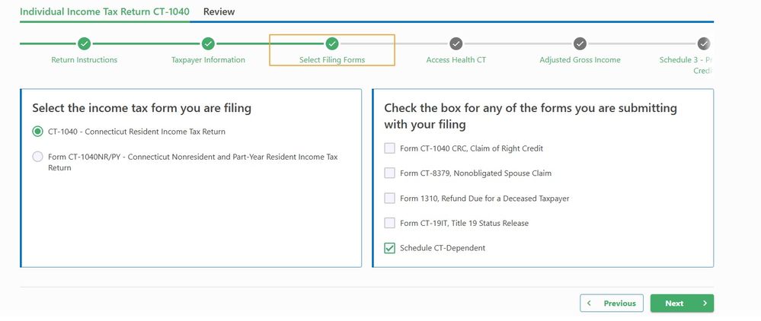Click the Schedule 3 step circle icon
Viewport: 761px width, 321px height.
pos(704,43)
